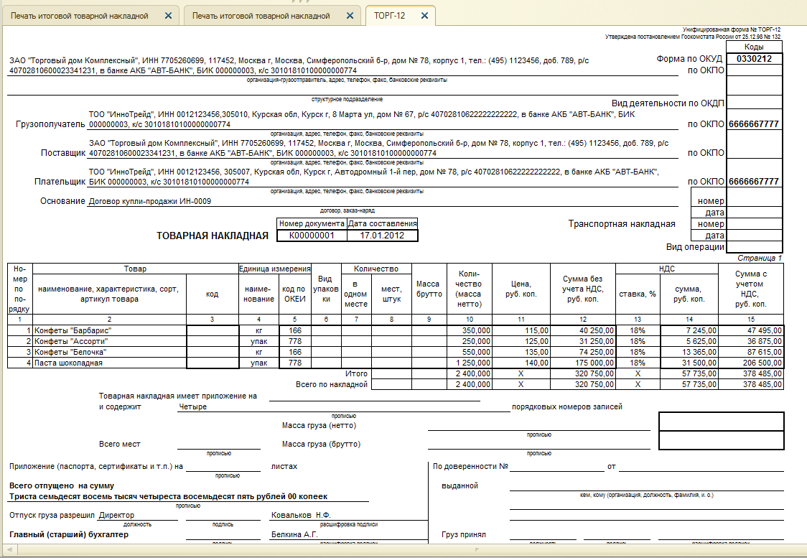Click the quantity 550,000 for Белочка
807x558 pixels.
coord(470,352)
